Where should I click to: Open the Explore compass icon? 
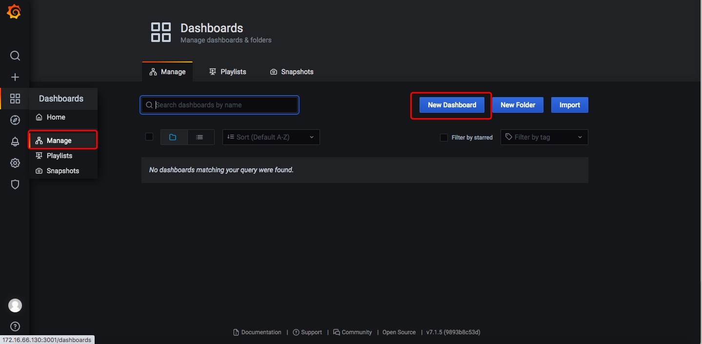pos(15,120)
